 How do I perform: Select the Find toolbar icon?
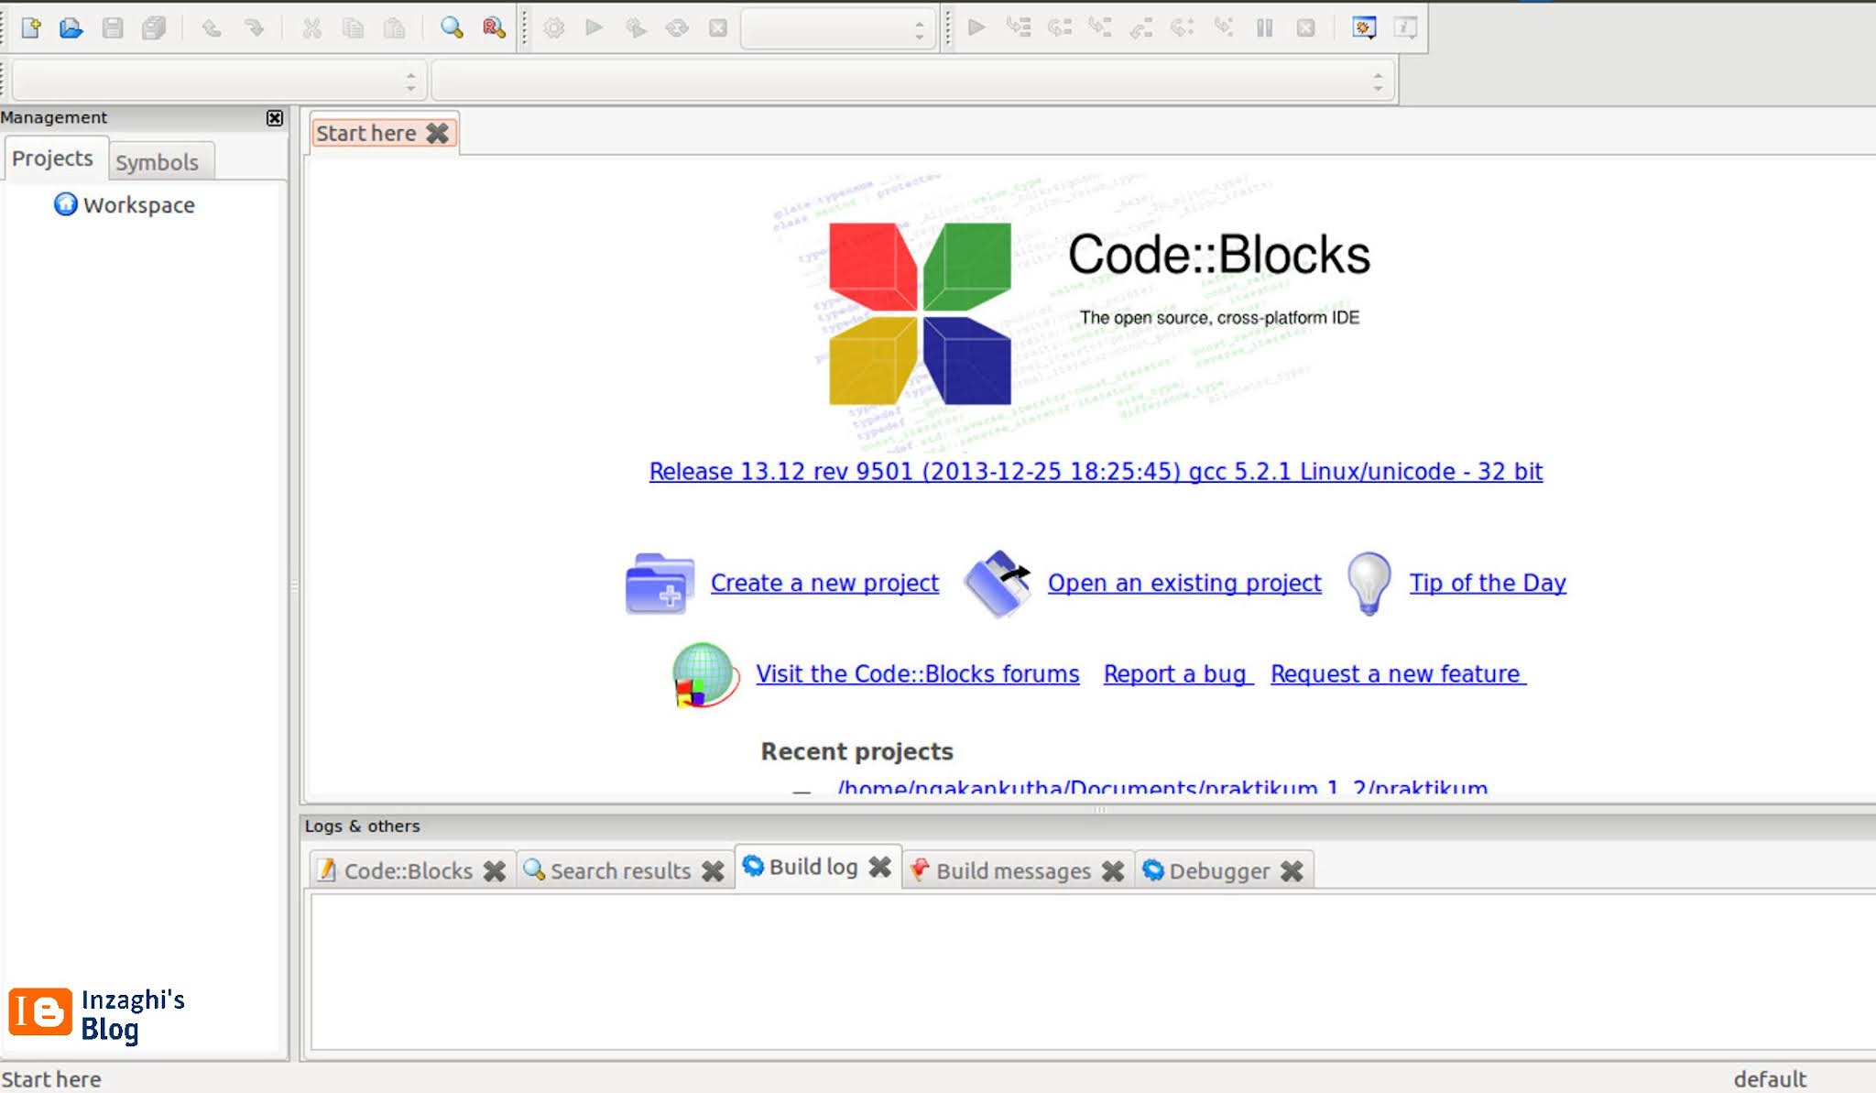coord(449,27)
